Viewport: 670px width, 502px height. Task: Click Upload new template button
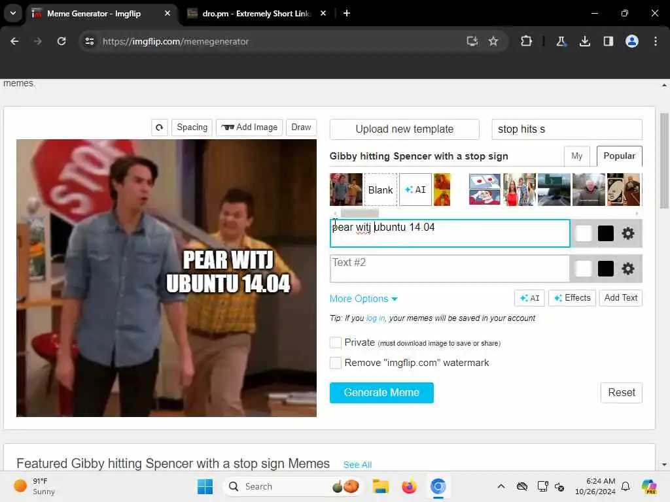pyautogui.click(x=404, y=129)
